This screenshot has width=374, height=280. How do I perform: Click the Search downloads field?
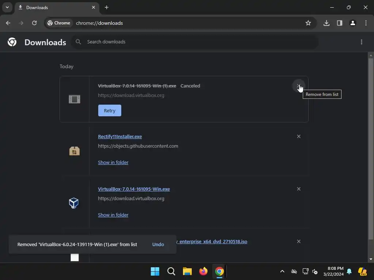[195, 42]
